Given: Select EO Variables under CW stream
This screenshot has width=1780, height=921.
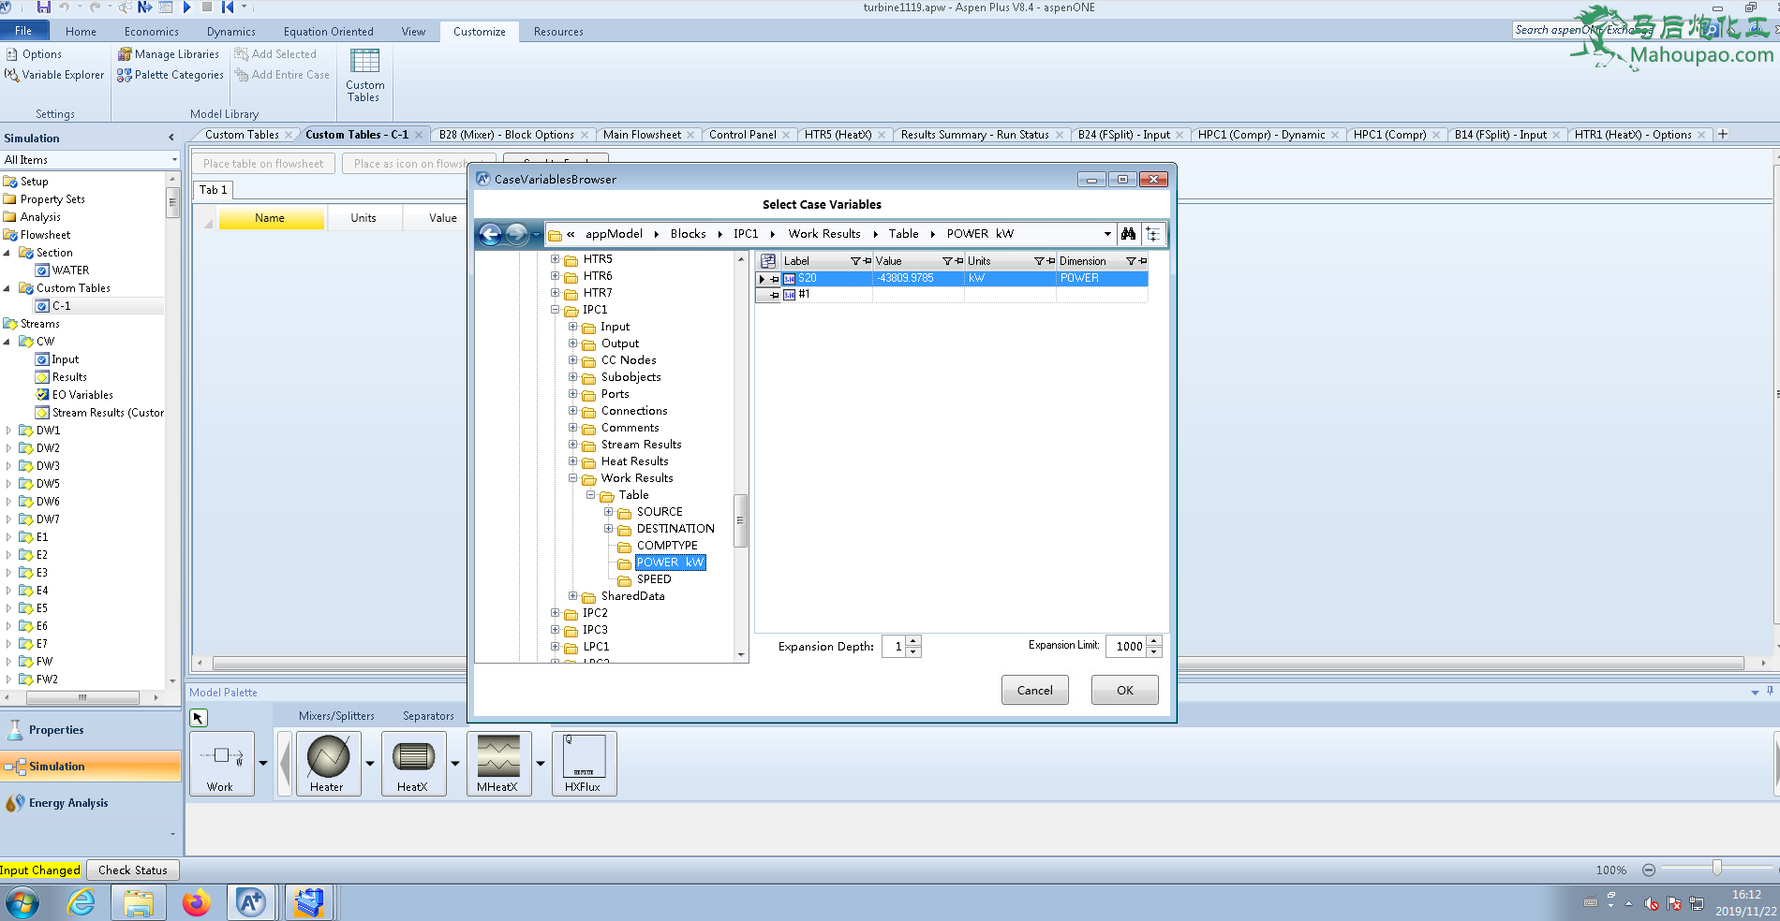Looking at the screenshot, I should (x=82, y=395).
